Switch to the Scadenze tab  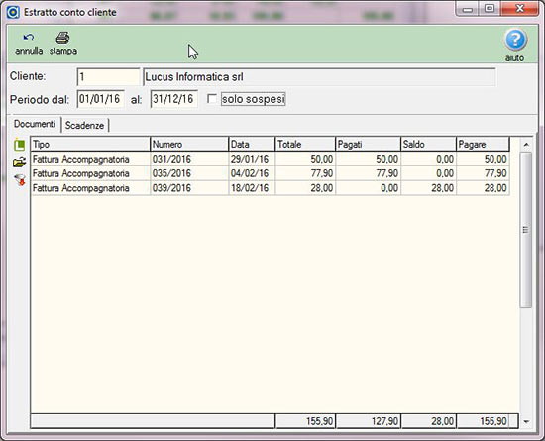click(85, 125)
